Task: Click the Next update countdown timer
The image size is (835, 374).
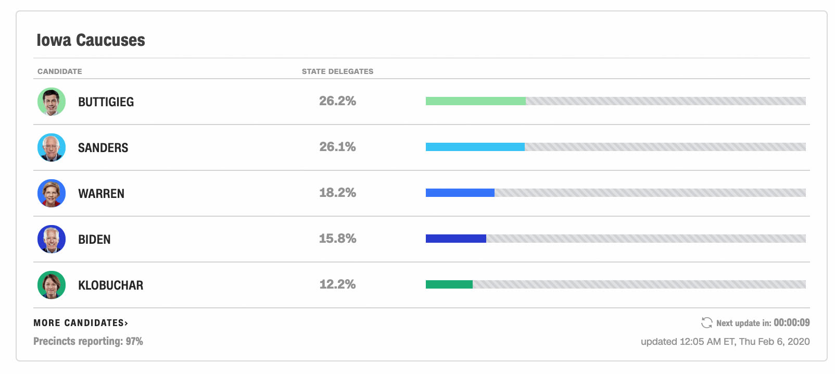Action: coord(791,323)
